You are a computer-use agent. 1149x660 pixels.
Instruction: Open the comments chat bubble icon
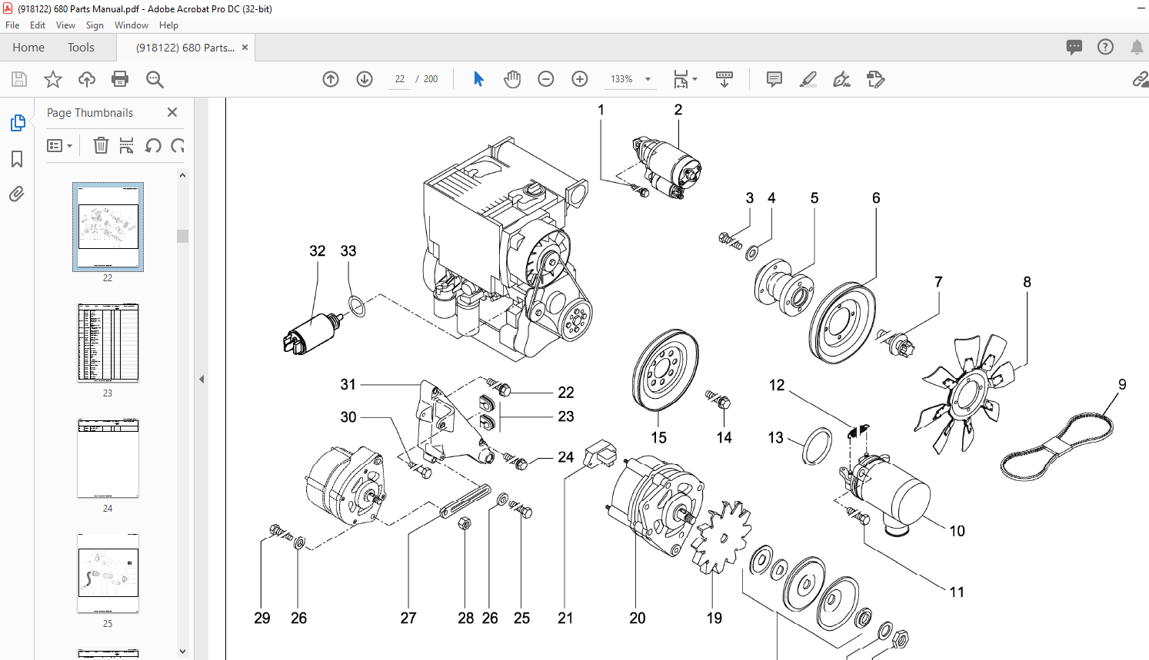1074,47
